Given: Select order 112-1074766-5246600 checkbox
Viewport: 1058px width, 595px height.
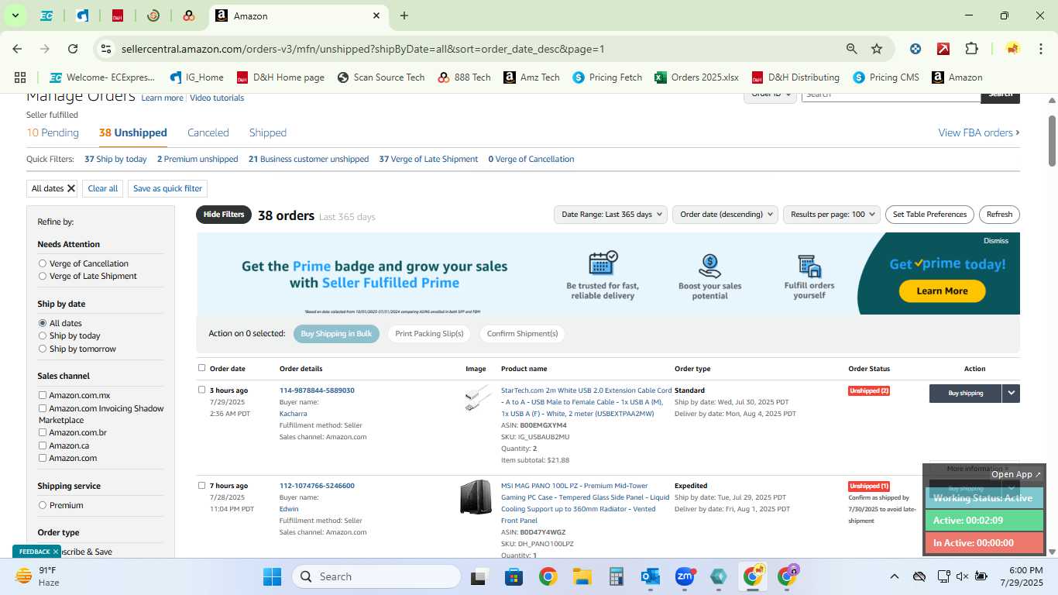Looking at the screenshot, I should pyautogui.click(x=201, y=486).
